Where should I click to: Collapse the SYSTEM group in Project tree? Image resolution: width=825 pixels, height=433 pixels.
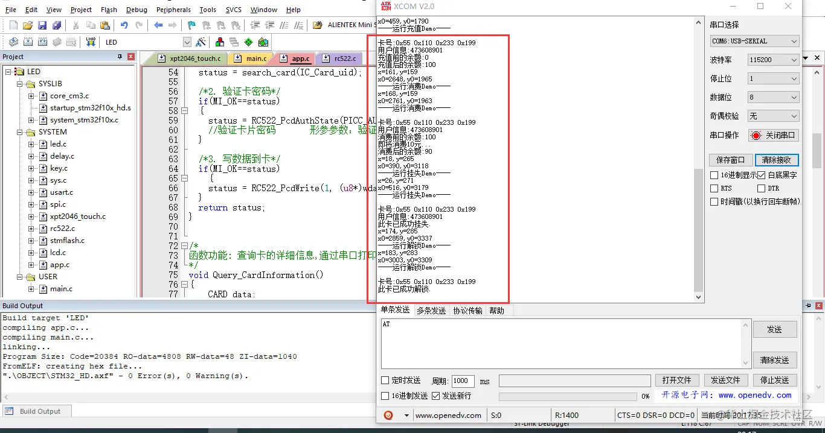pyautogui.click(x=19, y=132)
